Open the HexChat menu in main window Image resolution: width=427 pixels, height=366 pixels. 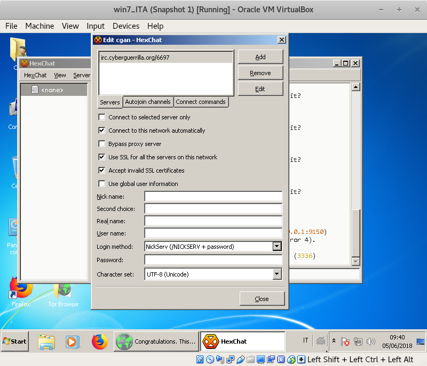pos(35,75)
